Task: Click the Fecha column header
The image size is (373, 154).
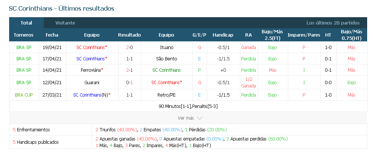Action: coord(52,35)
